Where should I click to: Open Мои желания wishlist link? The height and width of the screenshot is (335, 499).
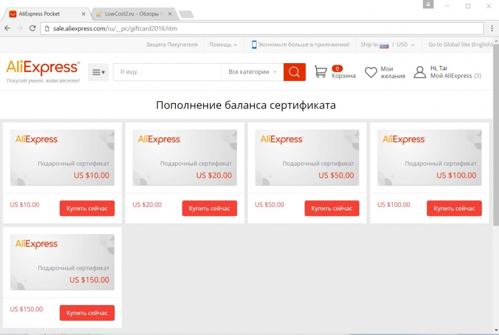coord(393,73)
